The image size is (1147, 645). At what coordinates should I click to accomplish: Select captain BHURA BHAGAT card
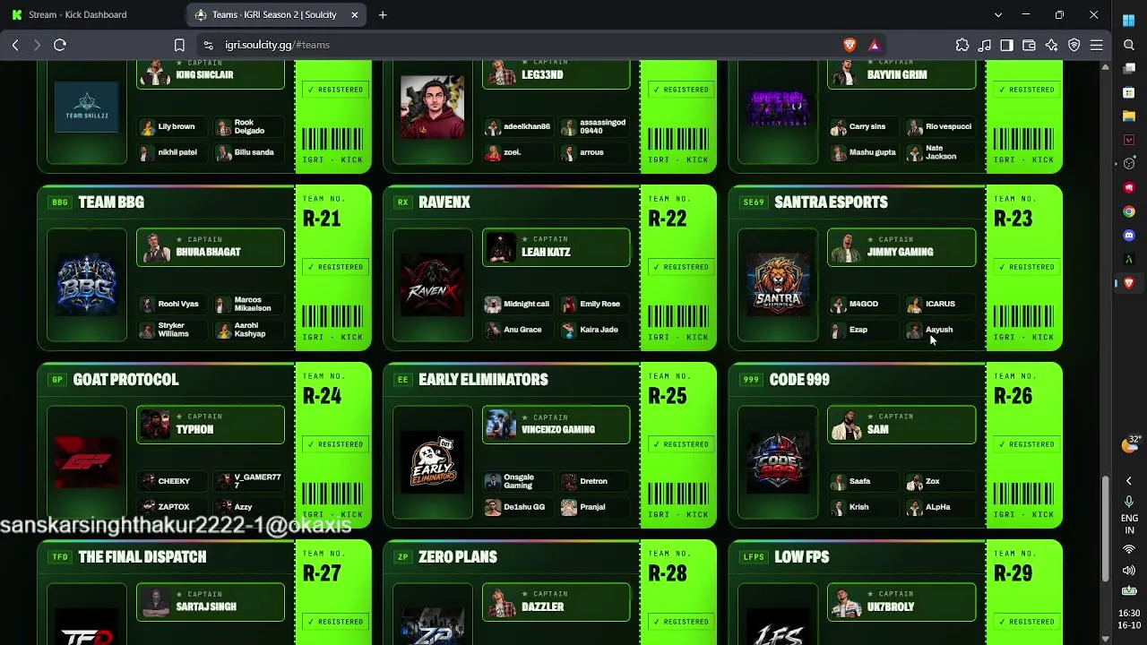pyautogui.click(x=211, y=247)
